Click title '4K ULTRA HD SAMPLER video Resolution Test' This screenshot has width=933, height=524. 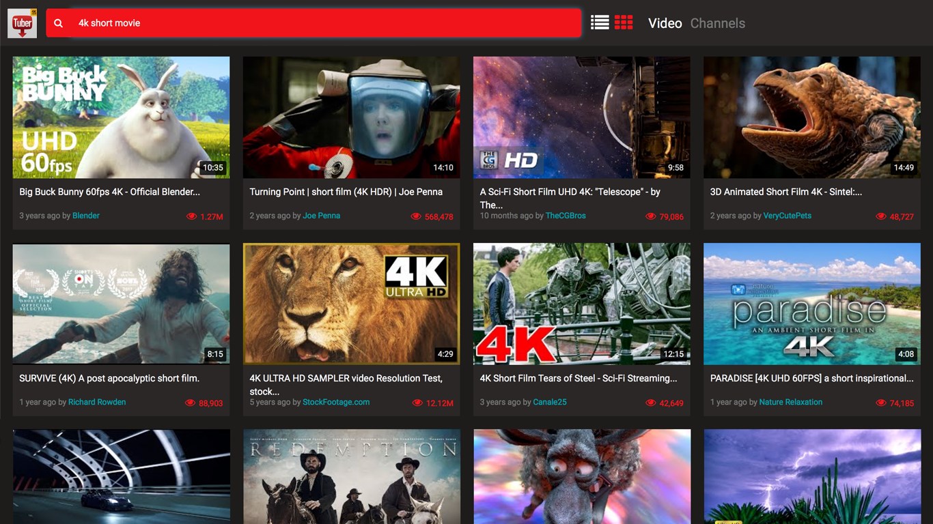pyautogui.click(x=346, y=384)
